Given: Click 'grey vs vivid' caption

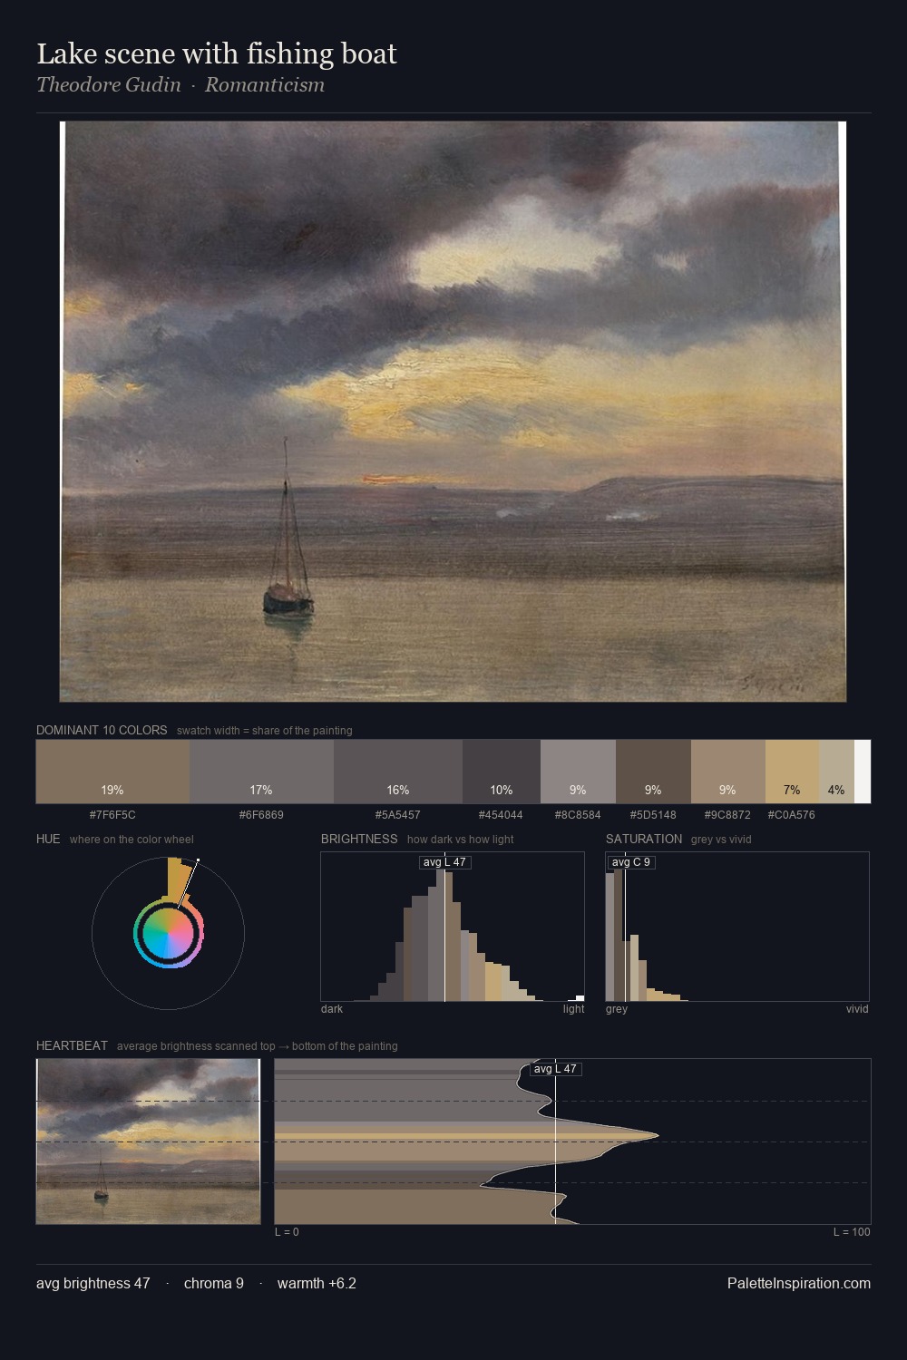Looking at the screenshot, I should [721, 840].
